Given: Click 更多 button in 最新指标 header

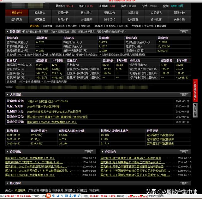Looking at the screenshot, I should click(184, 32).
